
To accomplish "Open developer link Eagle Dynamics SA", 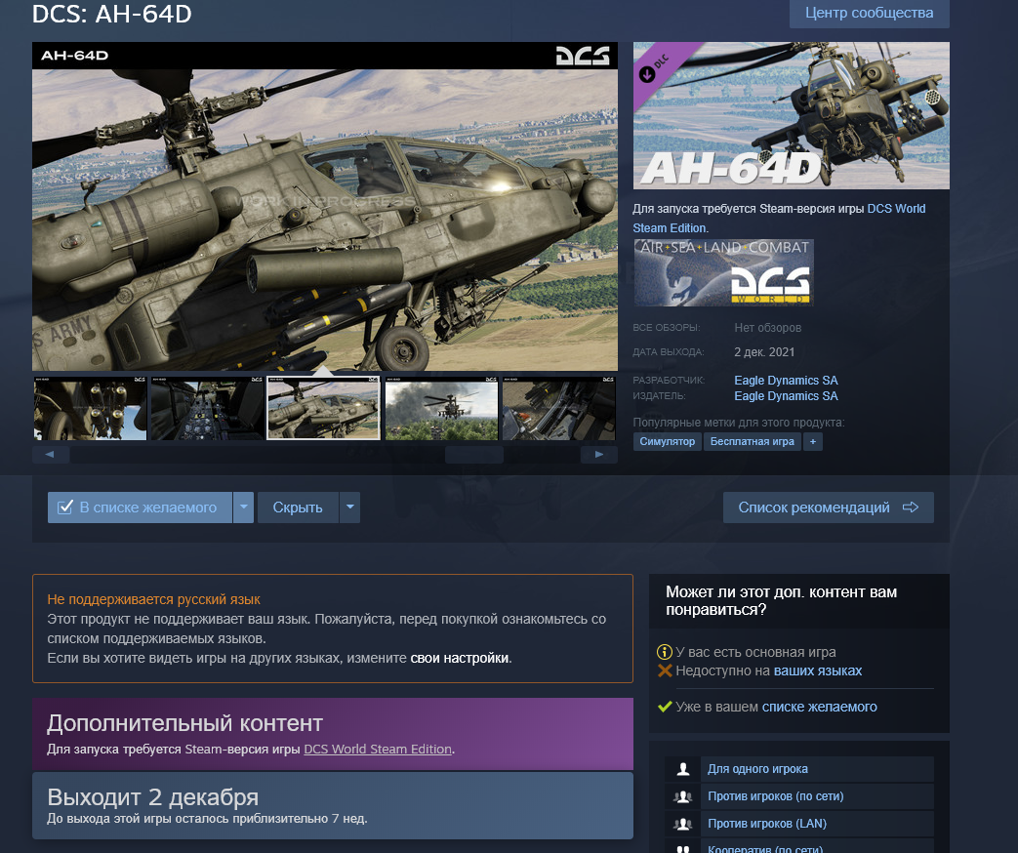I will (x=786, y=381).
